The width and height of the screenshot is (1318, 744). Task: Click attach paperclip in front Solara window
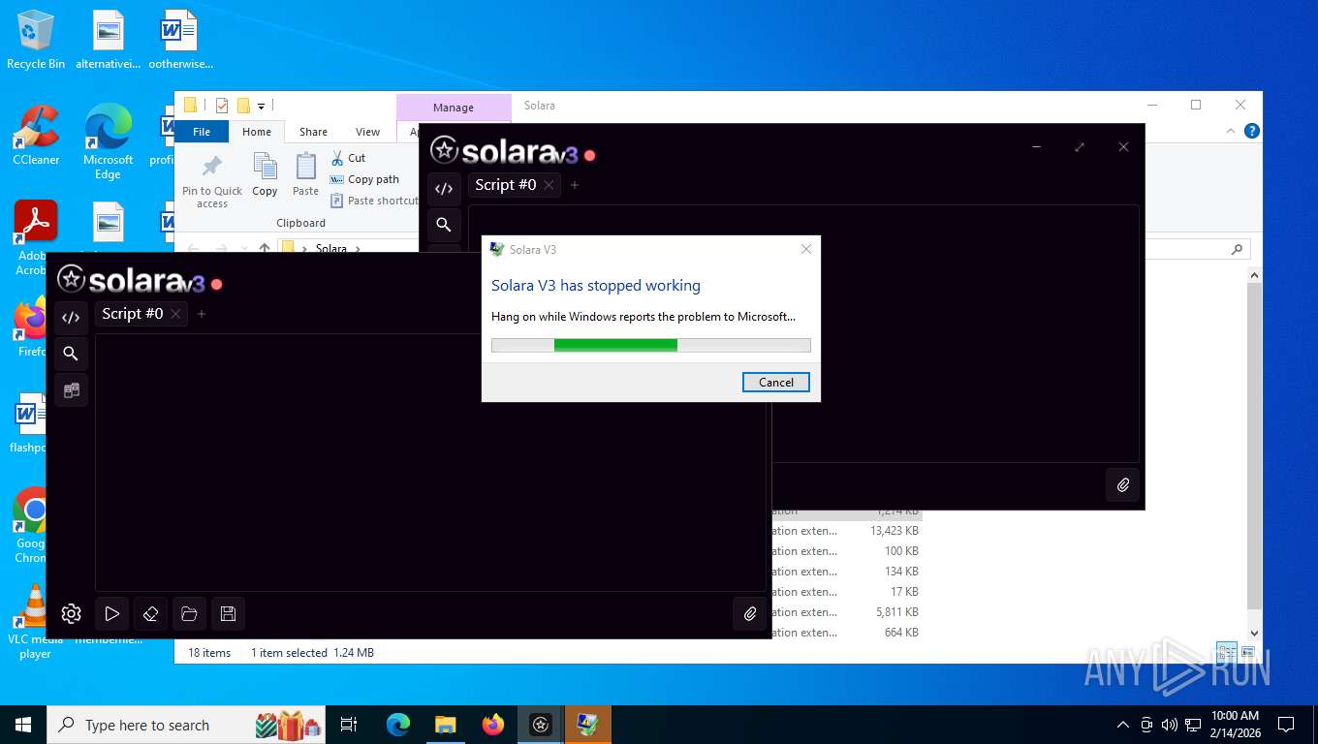tap(749, 613)
